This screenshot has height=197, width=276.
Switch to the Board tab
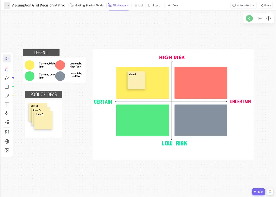click(x=154, y=5)
